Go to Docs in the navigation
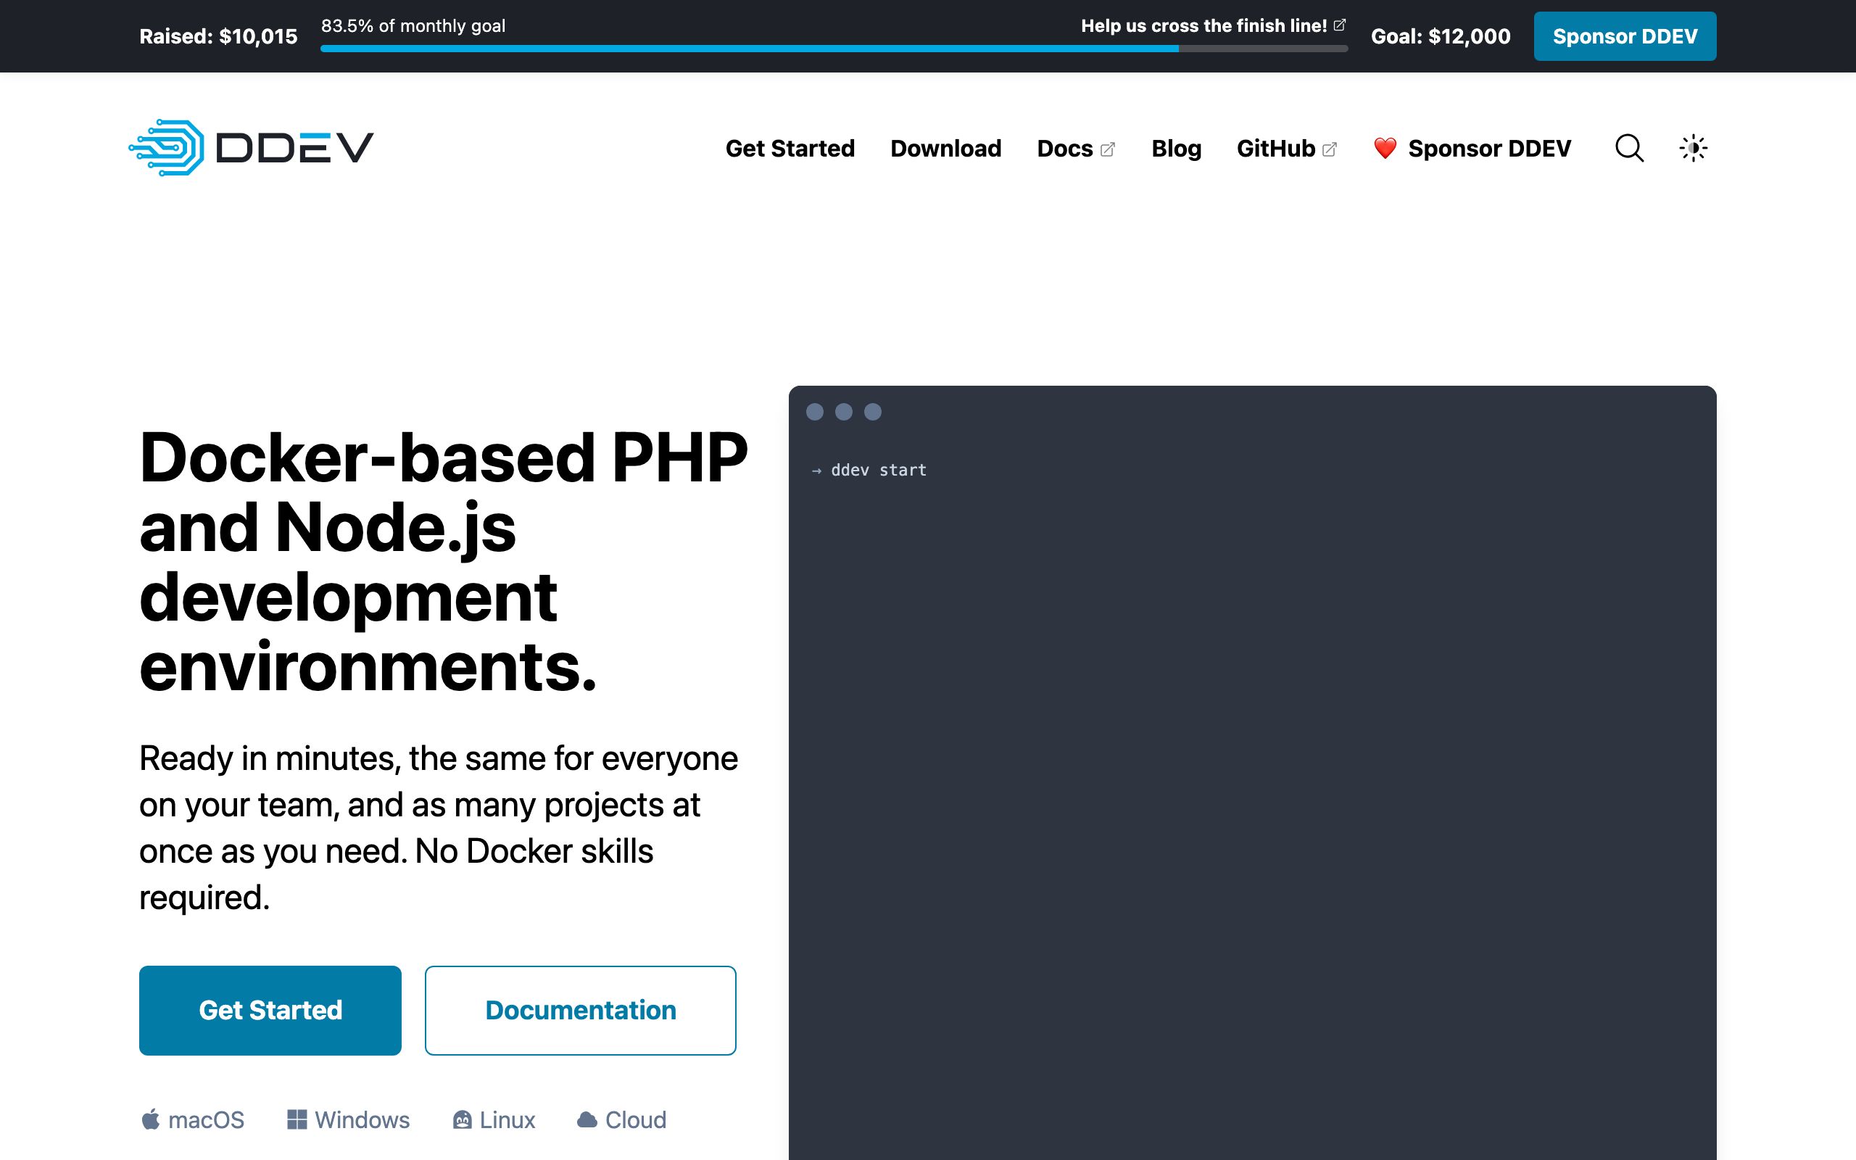 click(1064, 148)
